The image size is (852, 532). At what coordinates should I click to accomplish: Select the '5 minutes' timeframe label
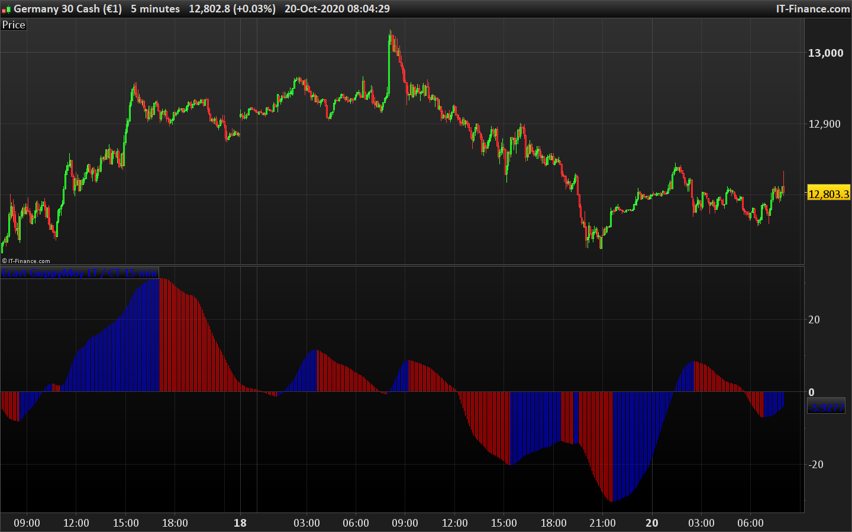[155, 9]
